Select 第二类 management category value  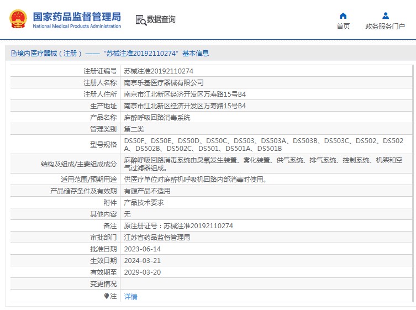tap(134, 129)
